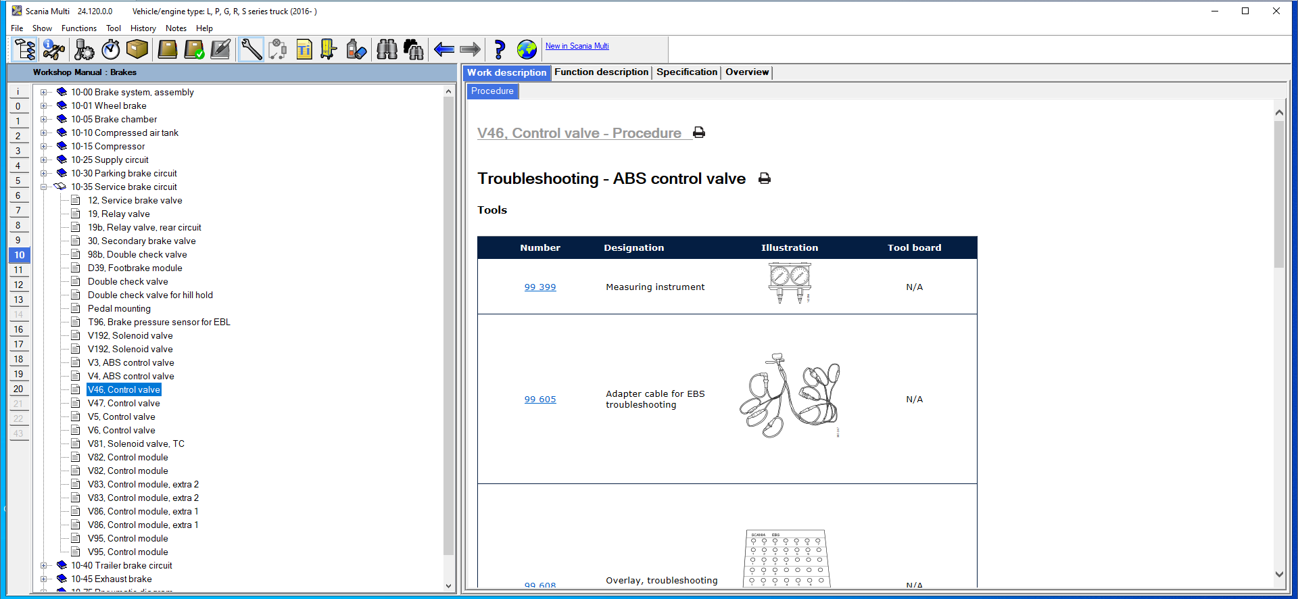
Task: Click the Measuring instrument illustration
Action: [x=790, y=283]
